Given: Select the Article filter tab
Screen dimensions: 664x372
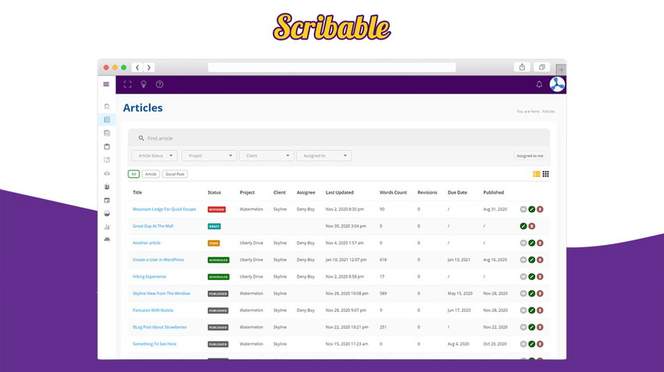Looking at the screenshot, I should pos(151,174).
